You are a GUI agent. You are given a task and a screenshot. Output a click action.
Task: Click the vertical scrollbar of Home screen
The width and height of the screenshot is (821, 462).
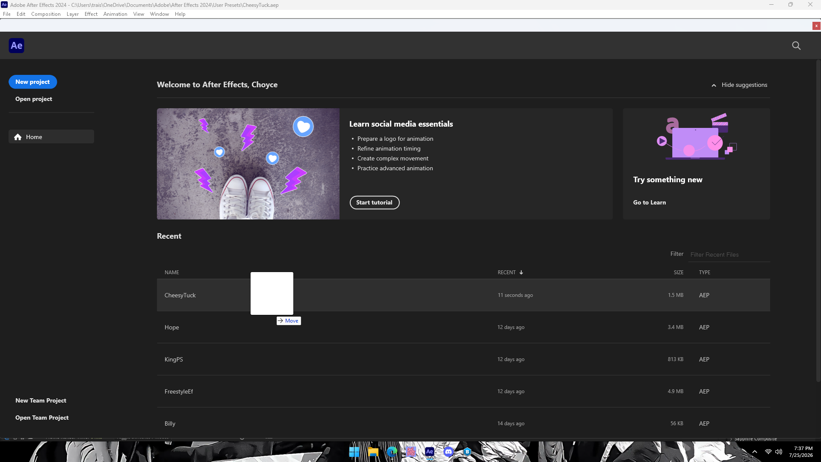[818, 220]
